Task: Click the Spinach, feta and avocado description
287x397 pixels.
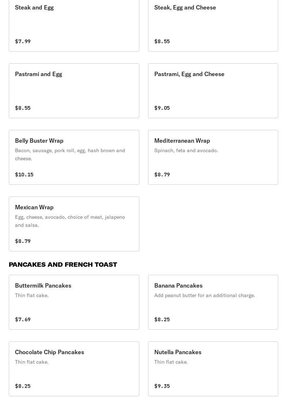Action: click(186, 150)
